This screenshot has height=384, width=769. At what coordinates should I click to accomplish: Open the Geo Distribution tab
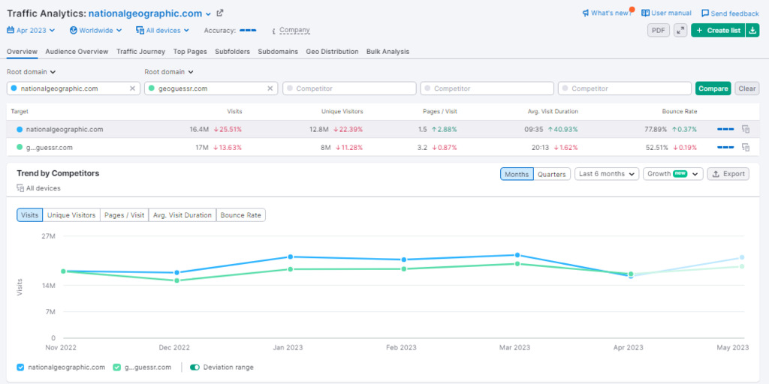[x=332, y=52]
